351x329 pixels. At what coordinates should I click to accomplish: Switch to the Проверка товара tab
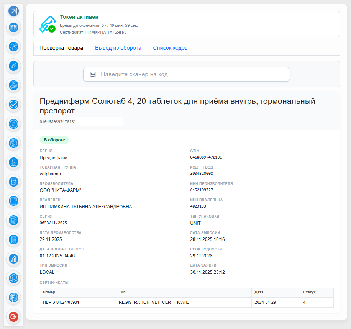click(x=61, y=48)
